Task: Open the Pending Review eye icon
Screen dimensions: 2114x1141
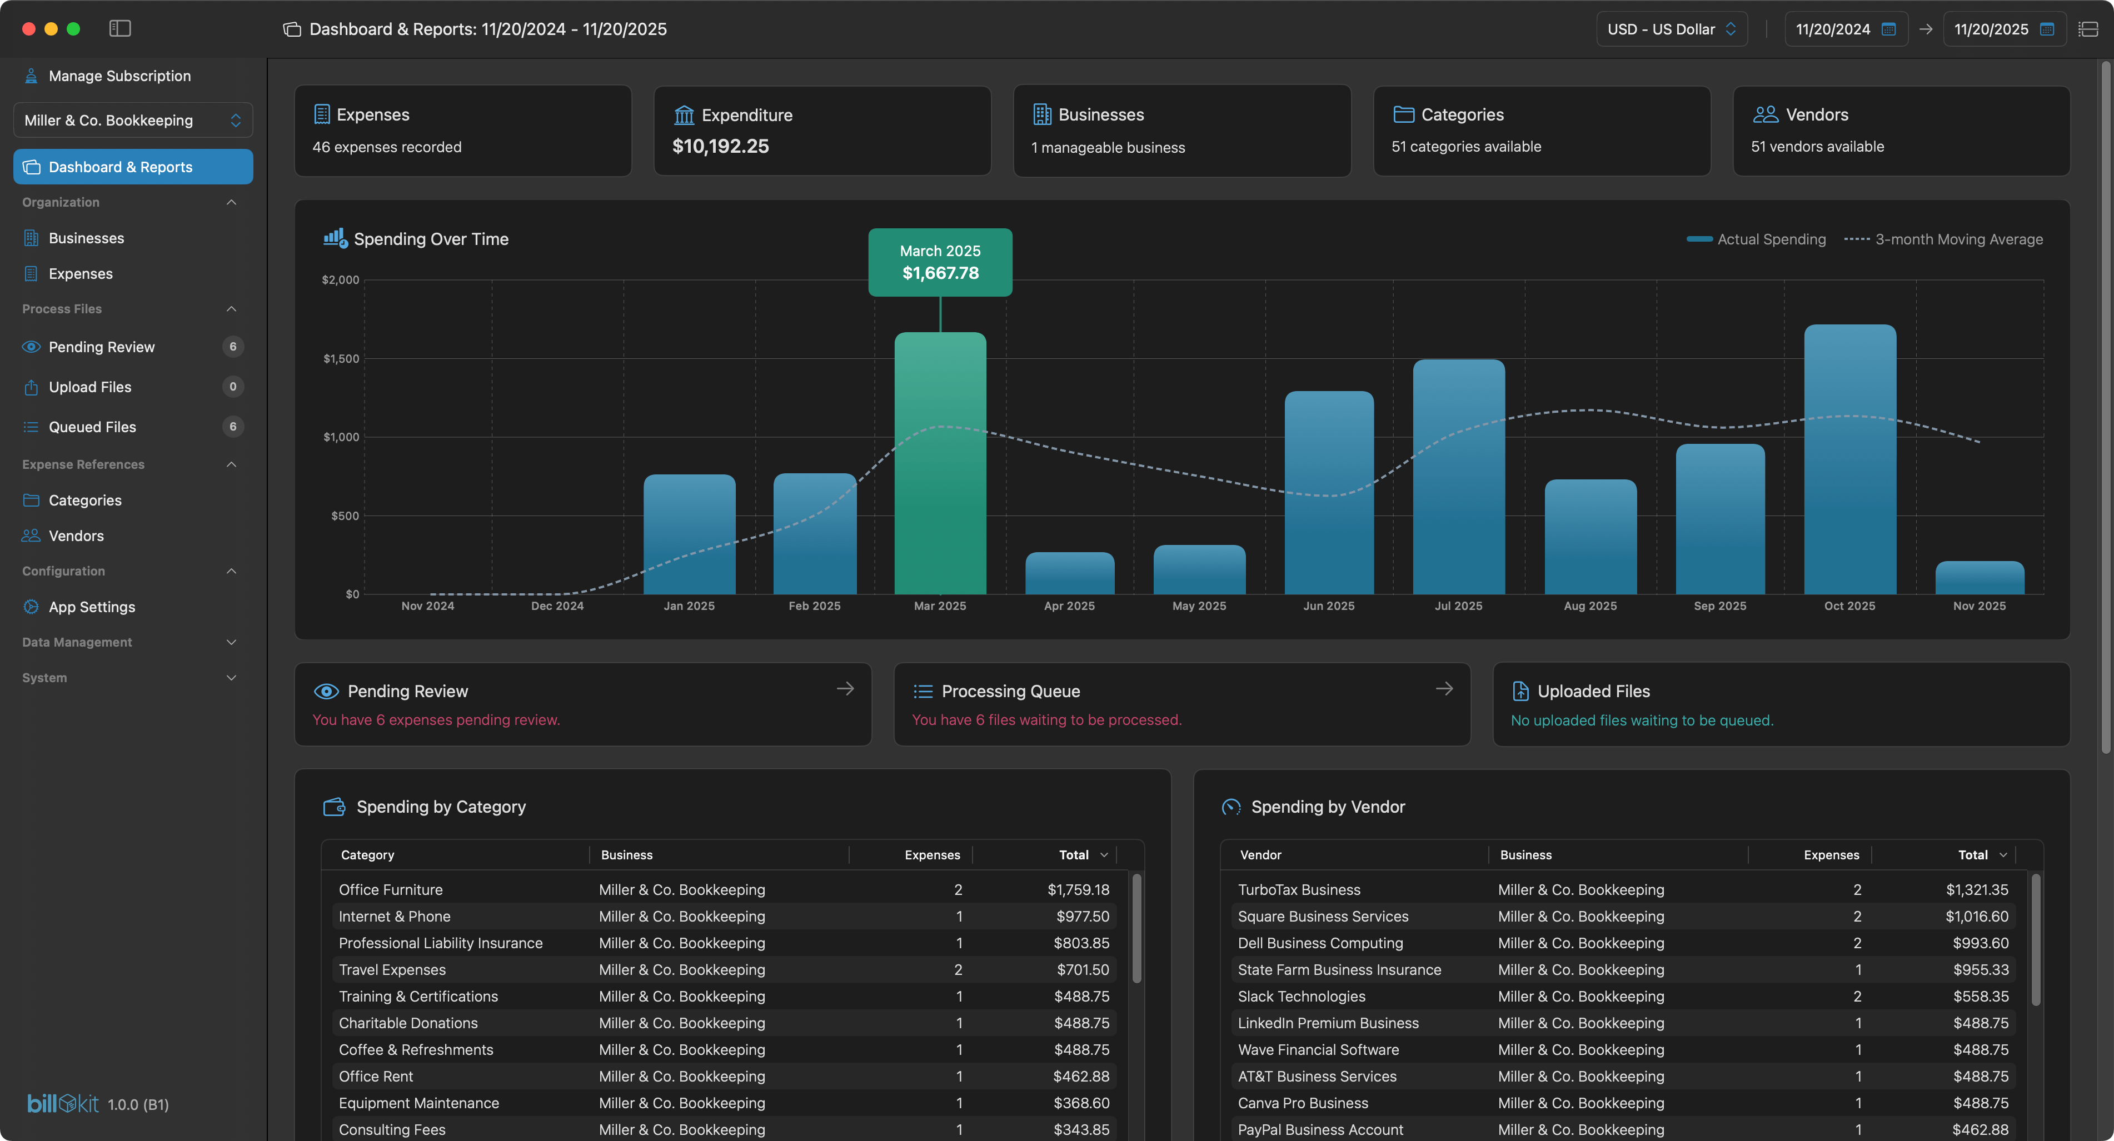Action: [x=31, y=346]
